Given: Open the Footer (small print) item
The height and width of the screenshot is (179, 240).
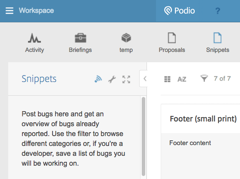Looking at the screenshot, I should pyautogui.click(x=203, y=119).
